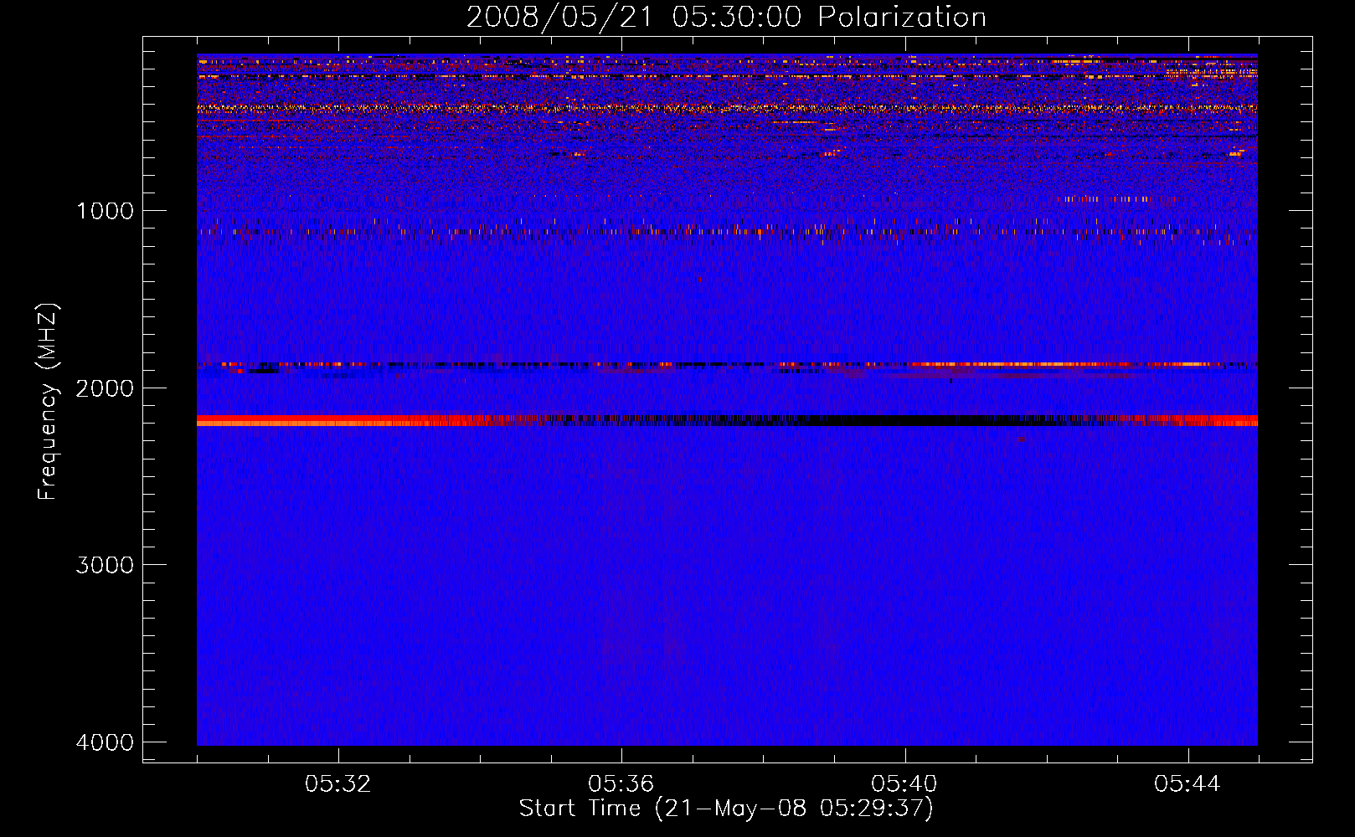
Task: Click the "Start Time (21-May-08 05:29:37)" label
Action: [x=726, y=809]
